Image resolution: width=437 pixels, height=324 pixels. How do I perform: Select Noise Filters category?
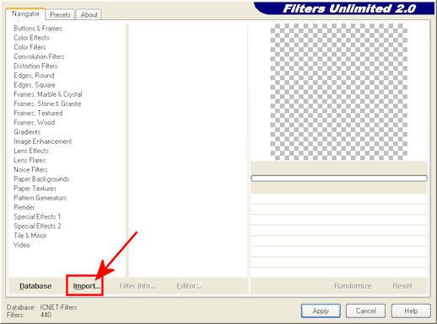pos(30,169)
